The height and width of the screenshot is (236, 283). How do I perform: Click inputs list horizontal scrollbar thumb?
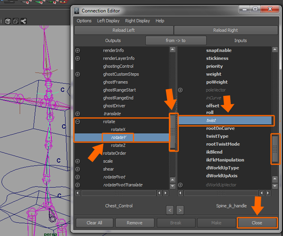[x=221, y=193]
